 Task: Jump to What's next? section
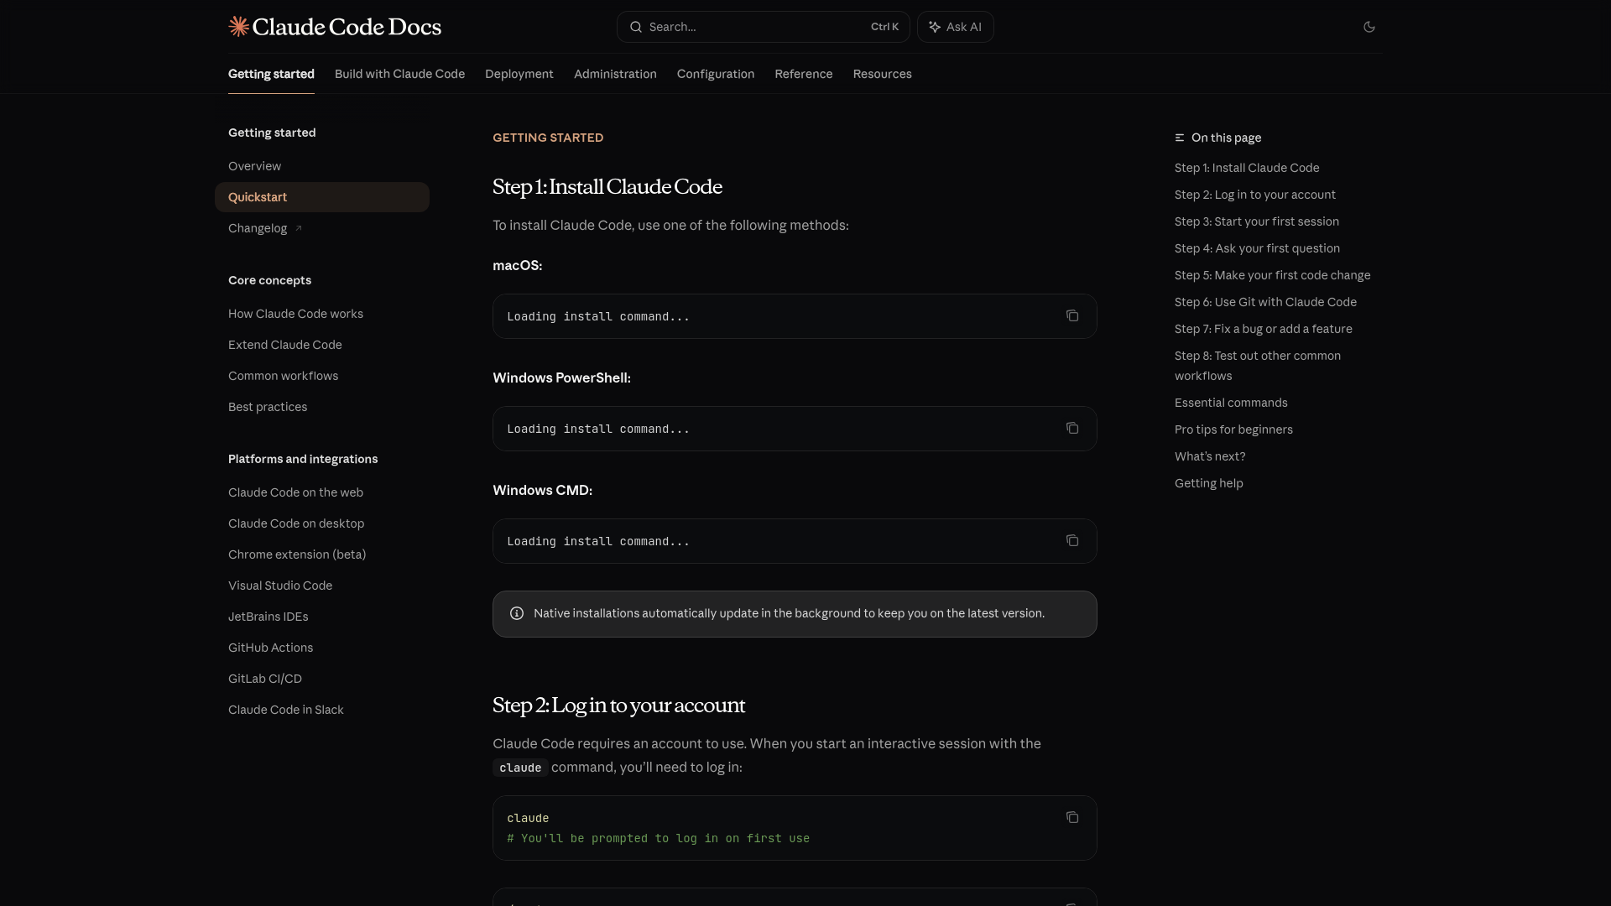pyautogui.click(x=1210, y=456)
